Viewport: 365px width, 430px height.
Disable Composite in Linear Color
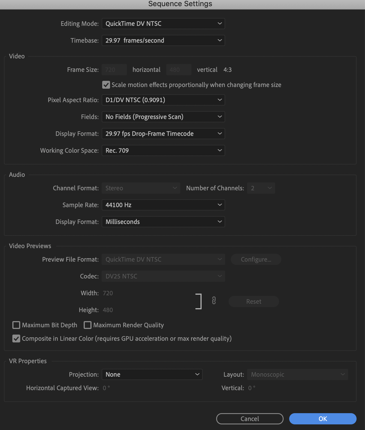click(x=16, y=338)
